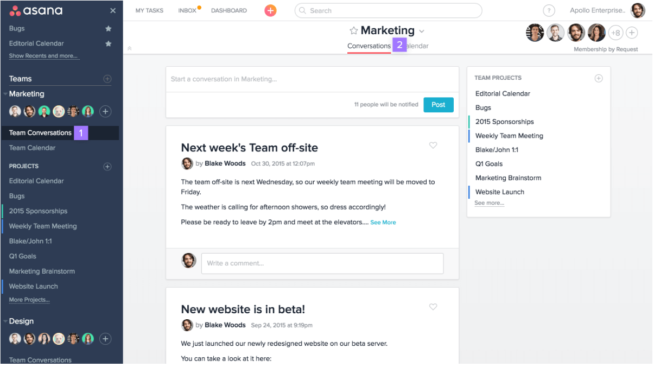The height and width of the screenshot is (367, 654).
Task: Click the Post button
Action: click(438, 104)
